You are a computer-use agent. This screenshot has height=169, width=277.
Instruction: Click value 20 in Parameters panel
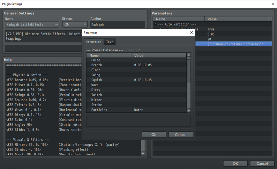209,39
